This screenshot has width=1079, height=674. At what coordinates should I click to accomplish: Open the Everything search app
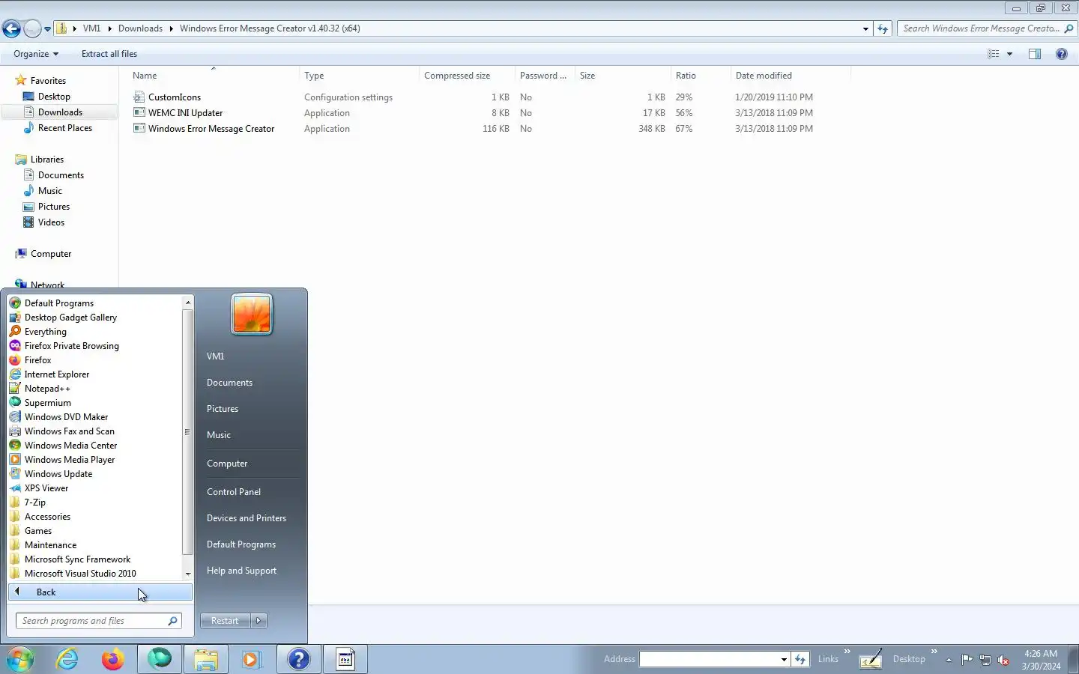[x=45, y=332]
